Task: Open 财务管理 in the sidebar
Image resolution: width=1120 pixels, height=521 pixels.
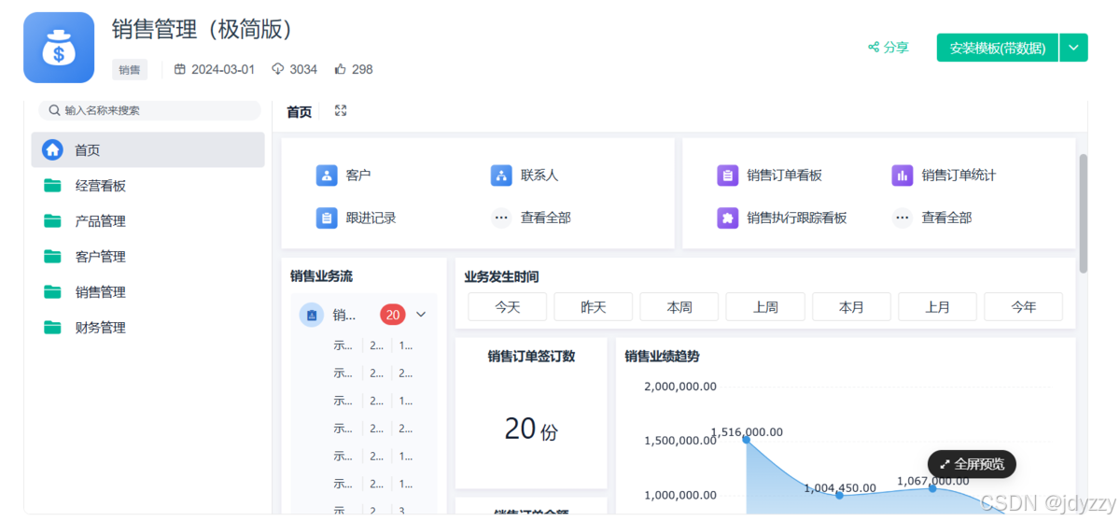Action: tap(147, 327)
